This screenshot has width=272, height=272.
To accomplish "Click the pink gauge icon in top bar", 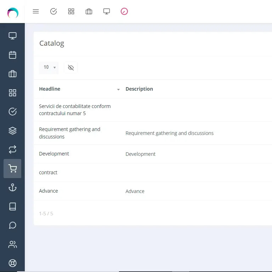I will point(124,11).
